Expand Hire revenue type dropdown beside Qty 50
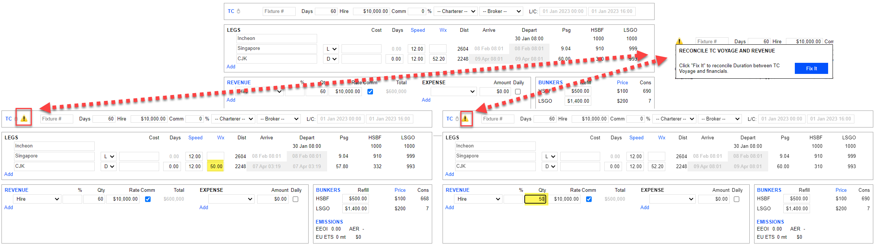Viewport: 874px width, 245px height. tap(478, 199)
